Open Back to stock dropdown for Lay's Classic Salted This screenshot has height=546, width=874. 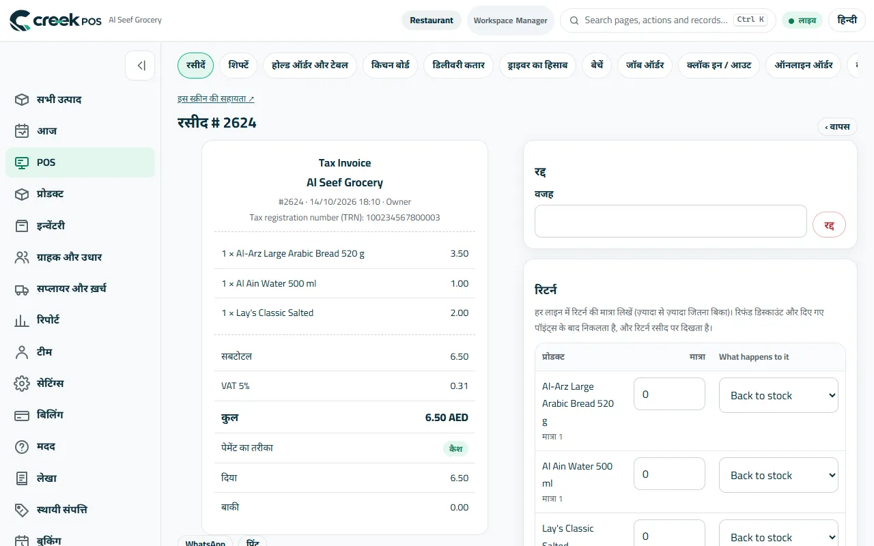(778, 533)
